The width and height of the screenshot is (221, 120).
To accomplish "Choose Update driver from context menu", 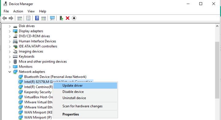I will [85, 86].
